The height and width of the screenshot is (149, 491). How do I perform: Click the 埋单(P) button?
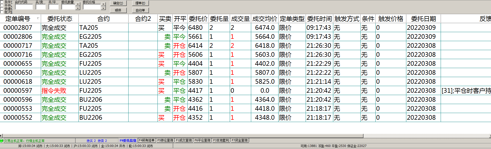click(x=140, y=3)
